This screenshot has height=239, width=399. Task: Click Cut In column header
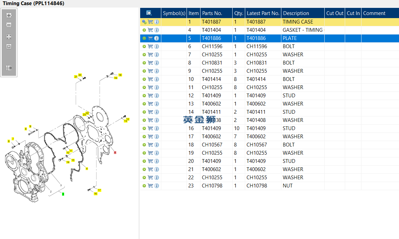[353, 13]
